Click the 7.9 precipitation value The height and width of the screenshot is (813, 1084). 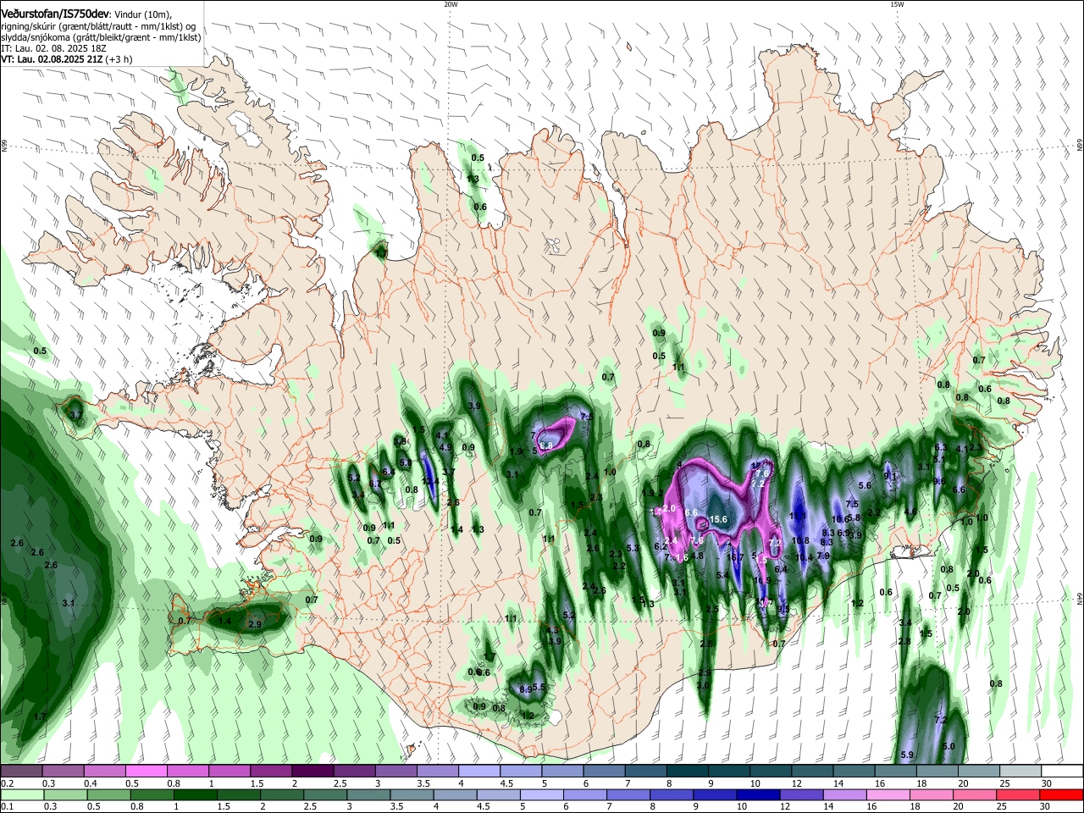(x=823, y=556)
